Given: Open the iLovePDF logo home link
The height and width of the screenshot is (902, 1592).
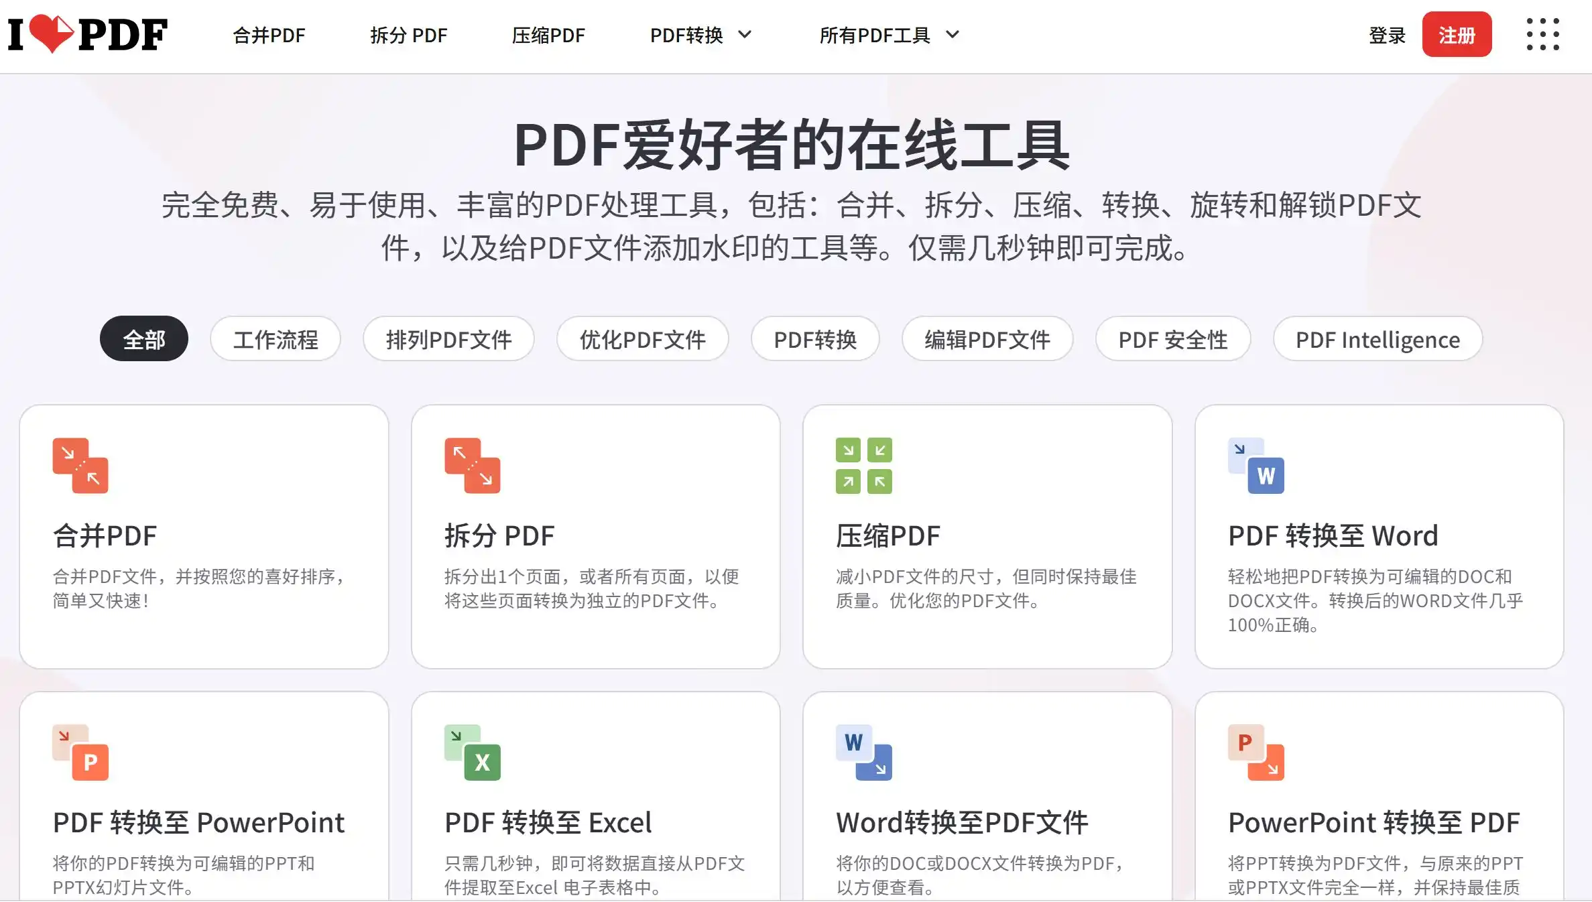Looking at the screenshot, I should pyautogui.click(x=87, y=34).
